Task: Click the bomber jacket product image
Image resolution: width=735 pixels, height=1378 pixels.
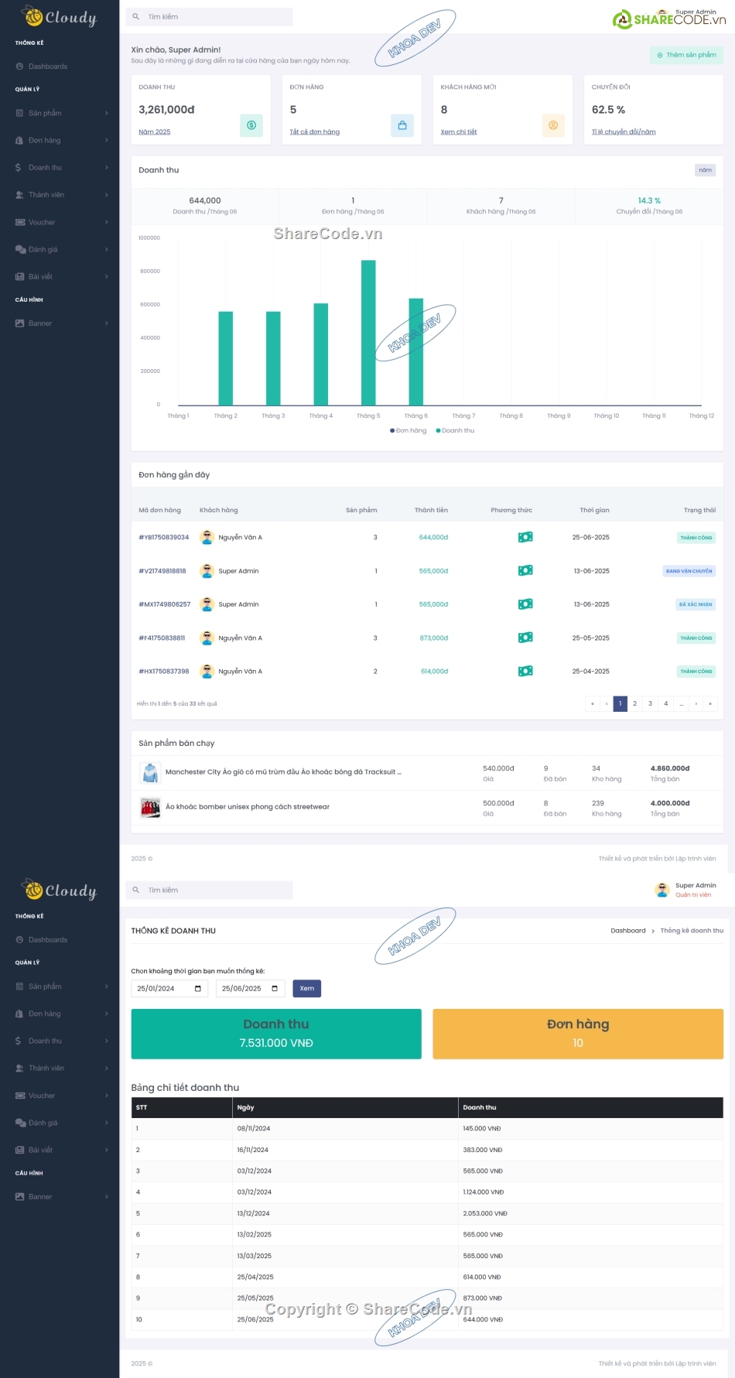Action: tap(150, 807)
